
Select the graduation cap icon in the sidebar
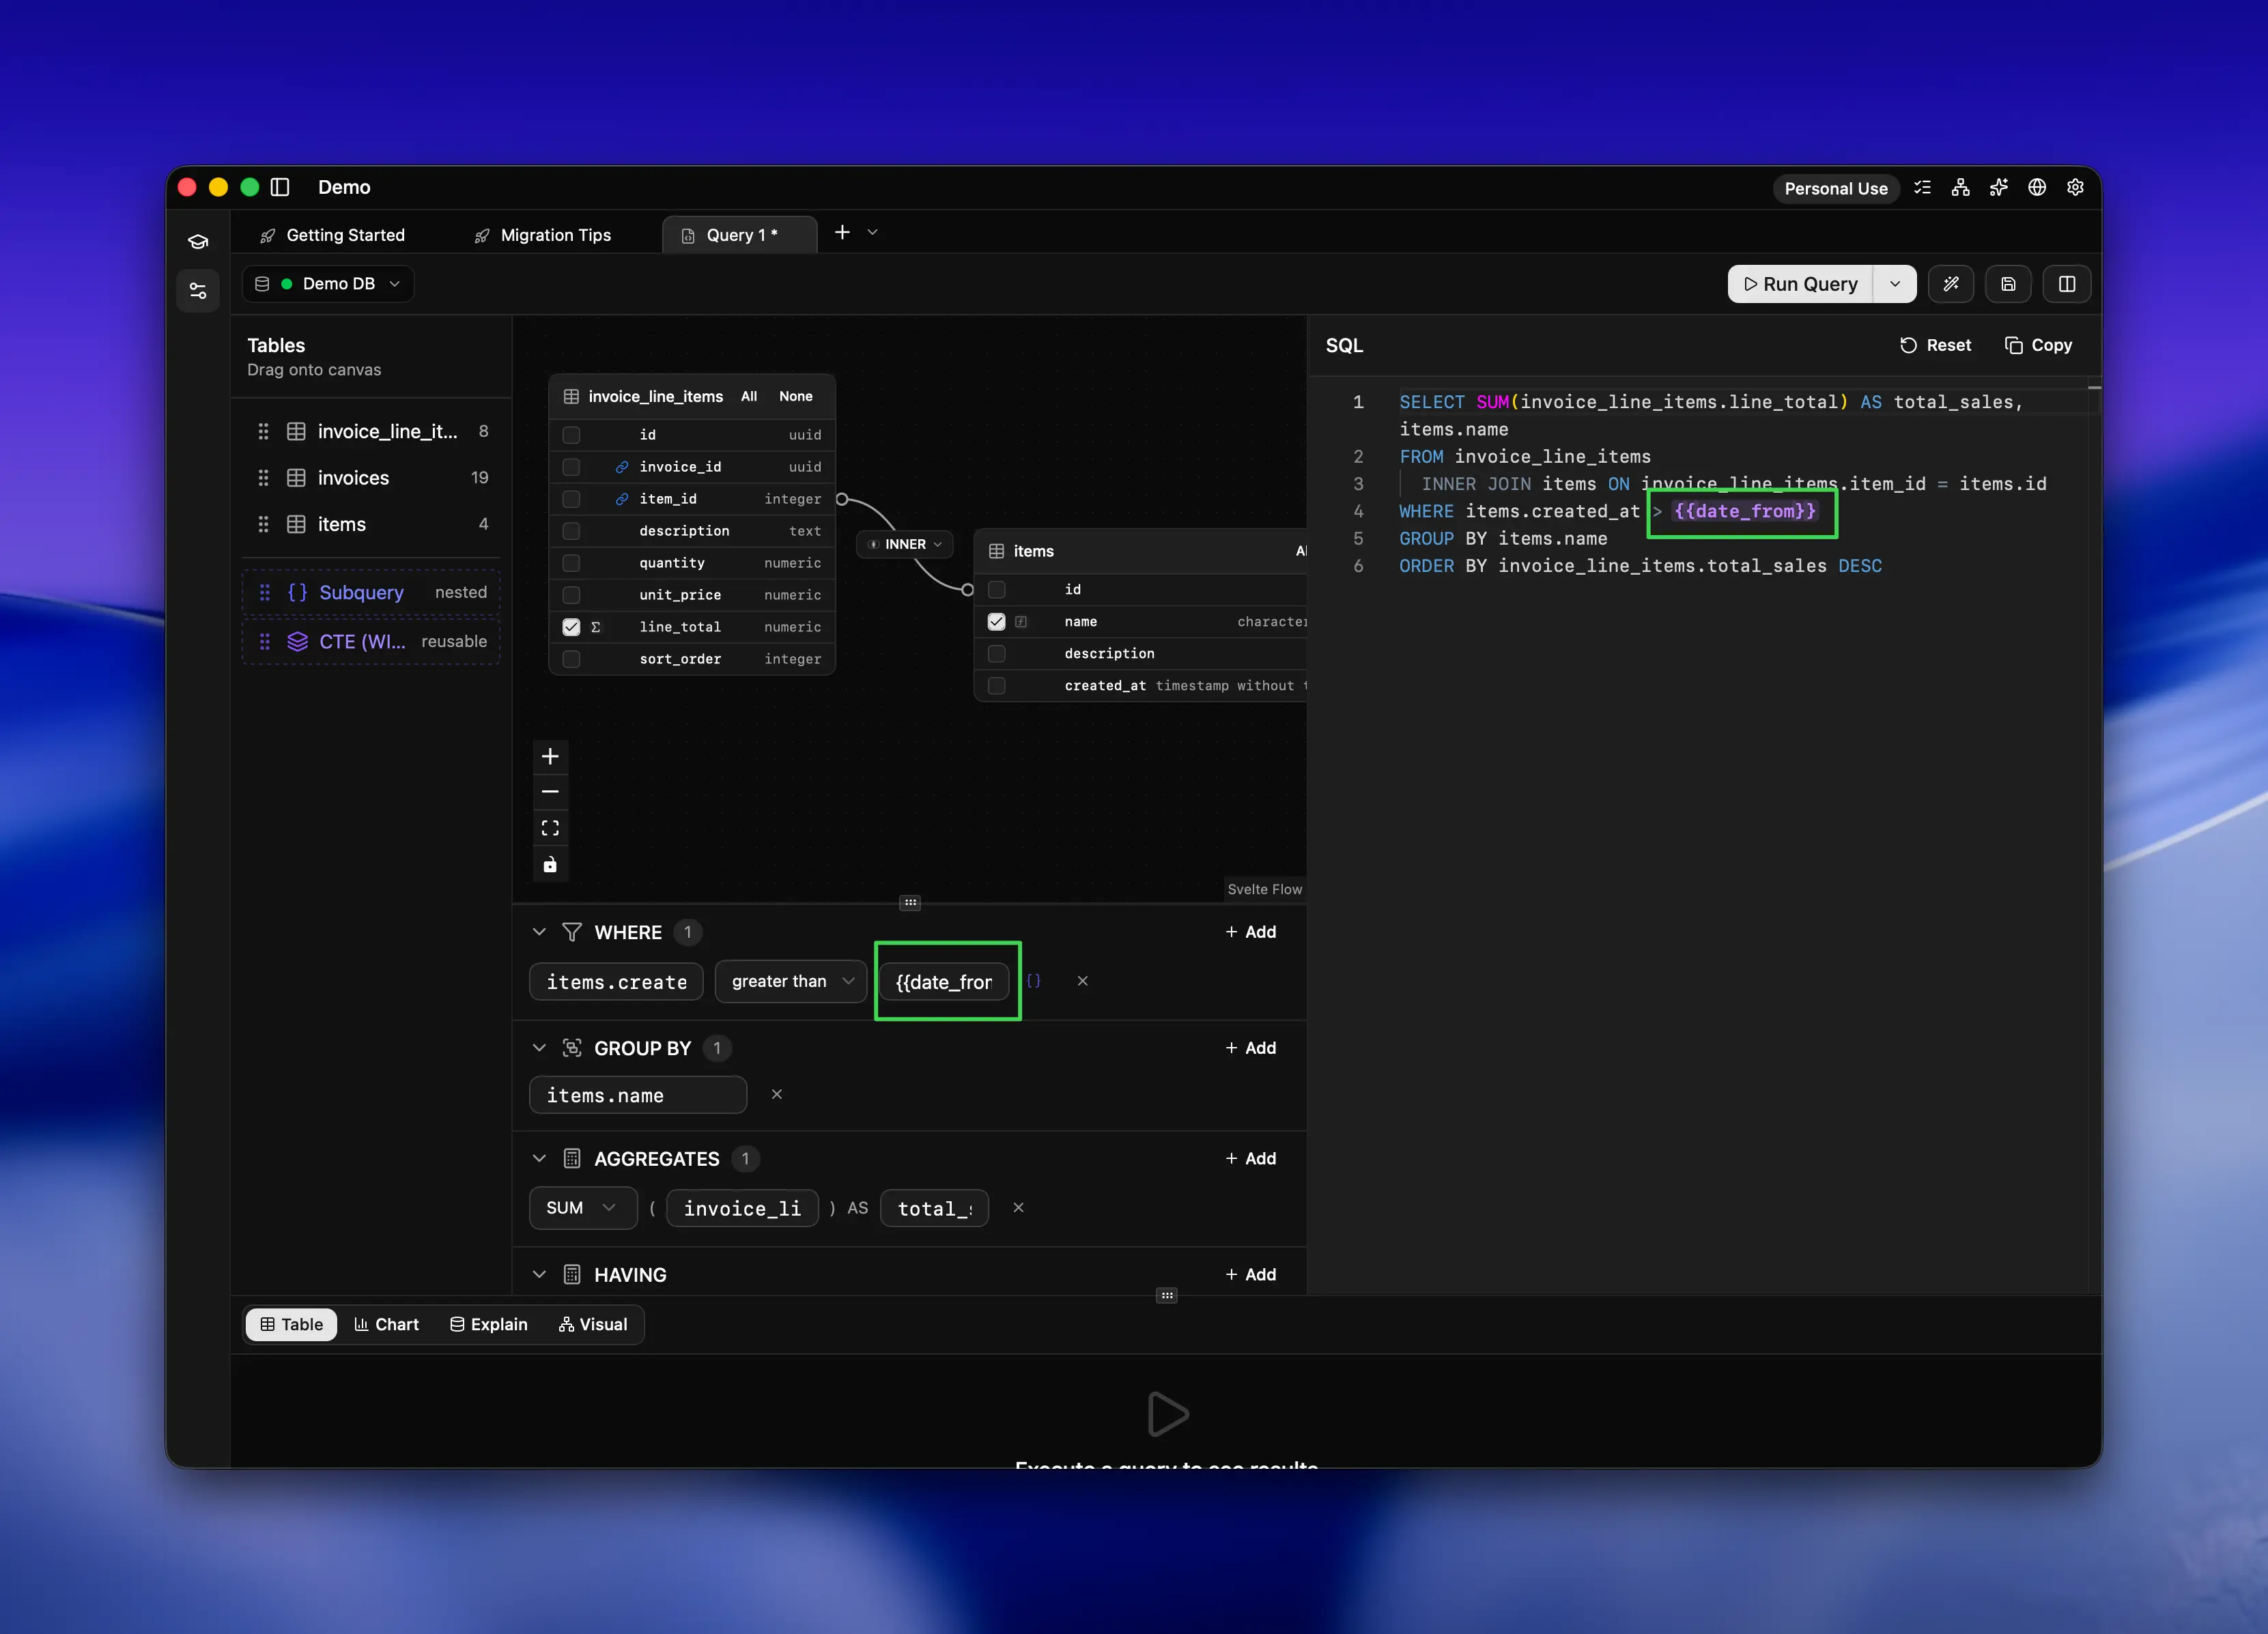click(x=198, y=241)
